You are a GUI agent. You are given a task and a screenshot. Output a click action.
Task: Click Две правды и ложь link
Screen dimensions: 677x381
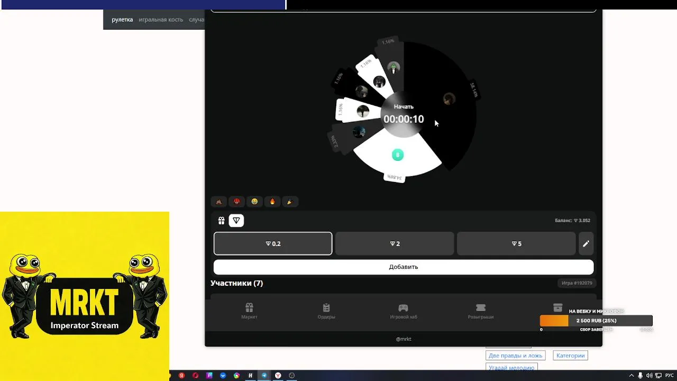pos(515,356)
